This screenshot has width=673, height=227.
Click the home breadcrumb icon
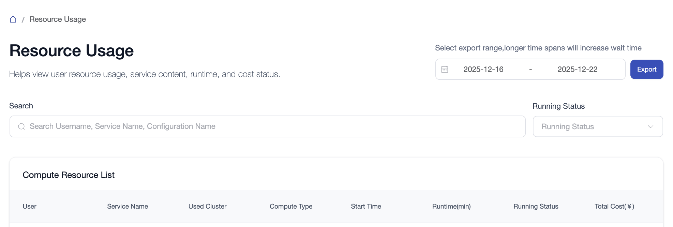pos(13,19)
